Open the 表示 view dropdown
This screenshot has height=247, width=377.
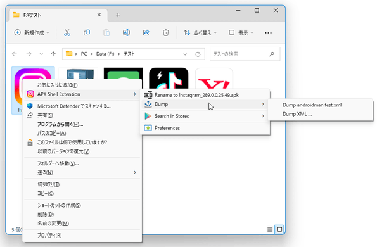coord(241,33)
